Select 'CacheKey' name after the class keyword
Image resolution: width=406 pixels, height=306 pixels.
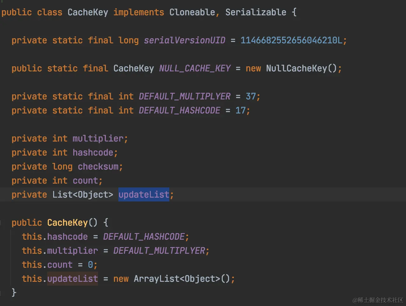tap(88, 12)
